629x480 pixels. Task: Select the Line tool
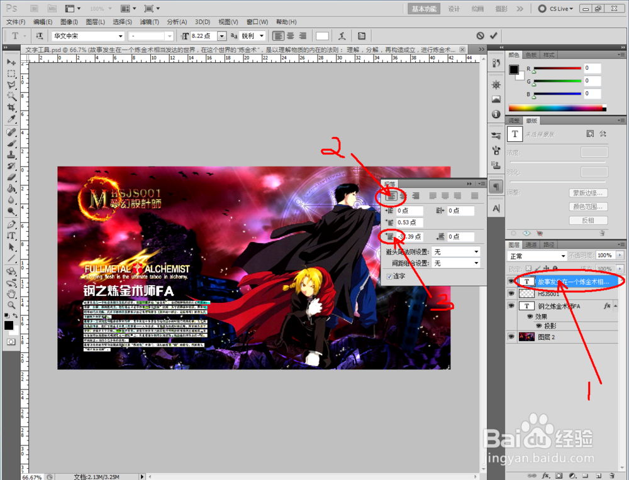[x=11, y=258]
